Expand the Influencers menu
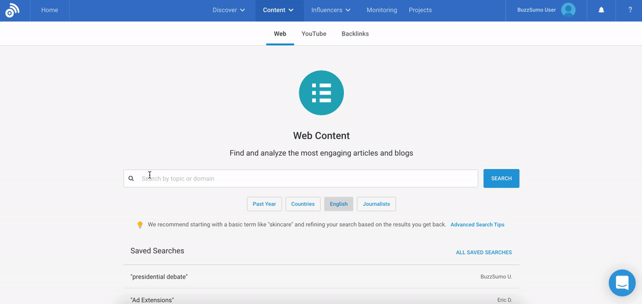Screen dimensions: 642x304 pyautogui.click(x=331, y=10)
